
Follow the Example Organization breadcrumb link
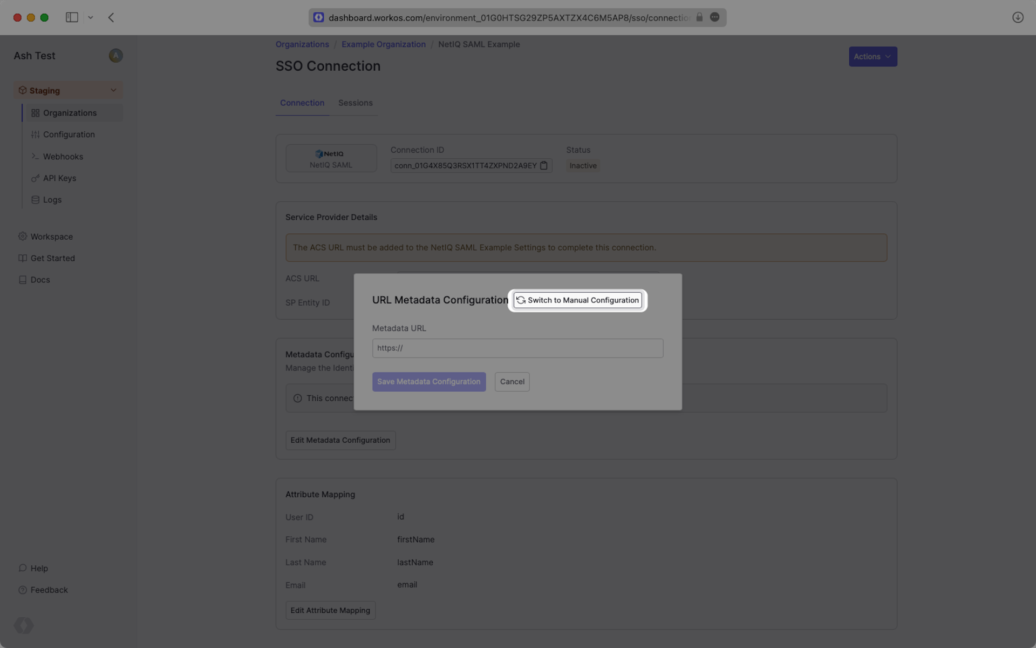click(x=383, y=44)
